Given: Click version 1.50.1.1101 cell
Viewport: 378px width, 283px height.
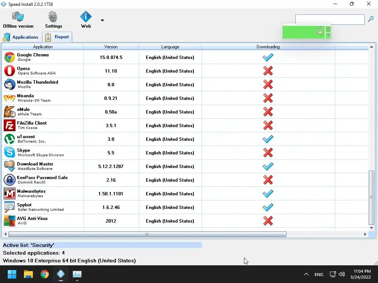Looking at the screenshot, I should [111, 194].
